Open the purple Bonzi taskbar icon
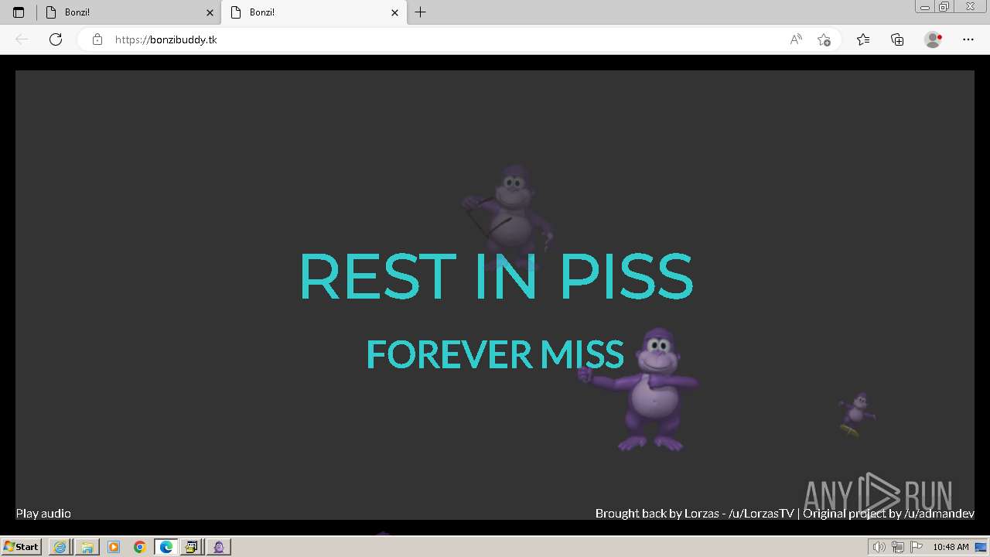 tap(219, 547)
